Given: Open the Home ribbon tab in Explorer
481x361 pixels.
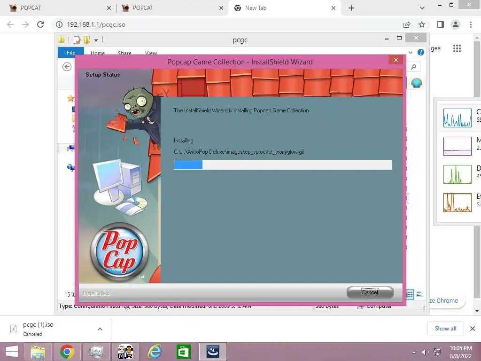Looking at the screenshot, I should (x=98, y=53).
